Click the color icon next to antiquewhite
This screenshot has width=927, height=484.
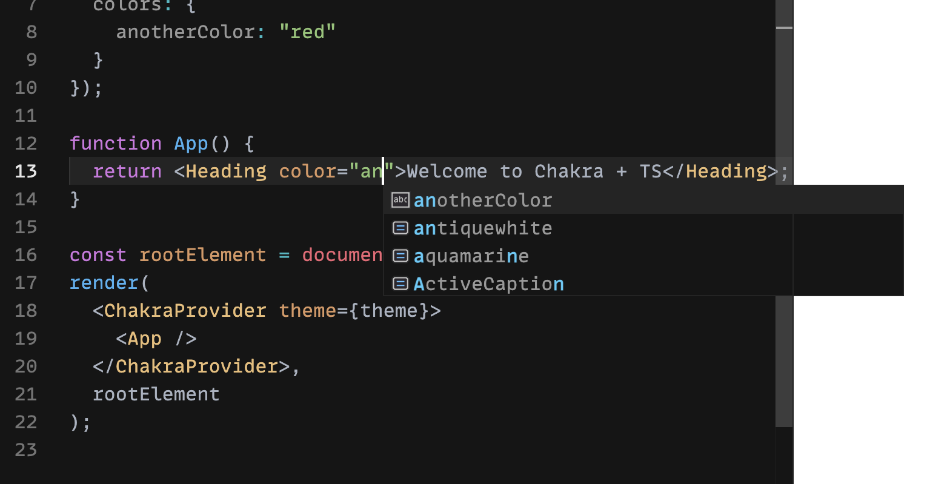[x=400, y=228]
